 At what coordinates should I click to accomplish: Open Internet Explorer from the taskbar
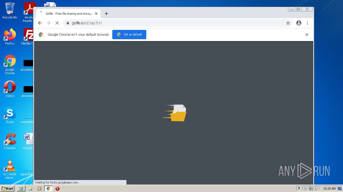pyautogui.click(x=21, y=189)
